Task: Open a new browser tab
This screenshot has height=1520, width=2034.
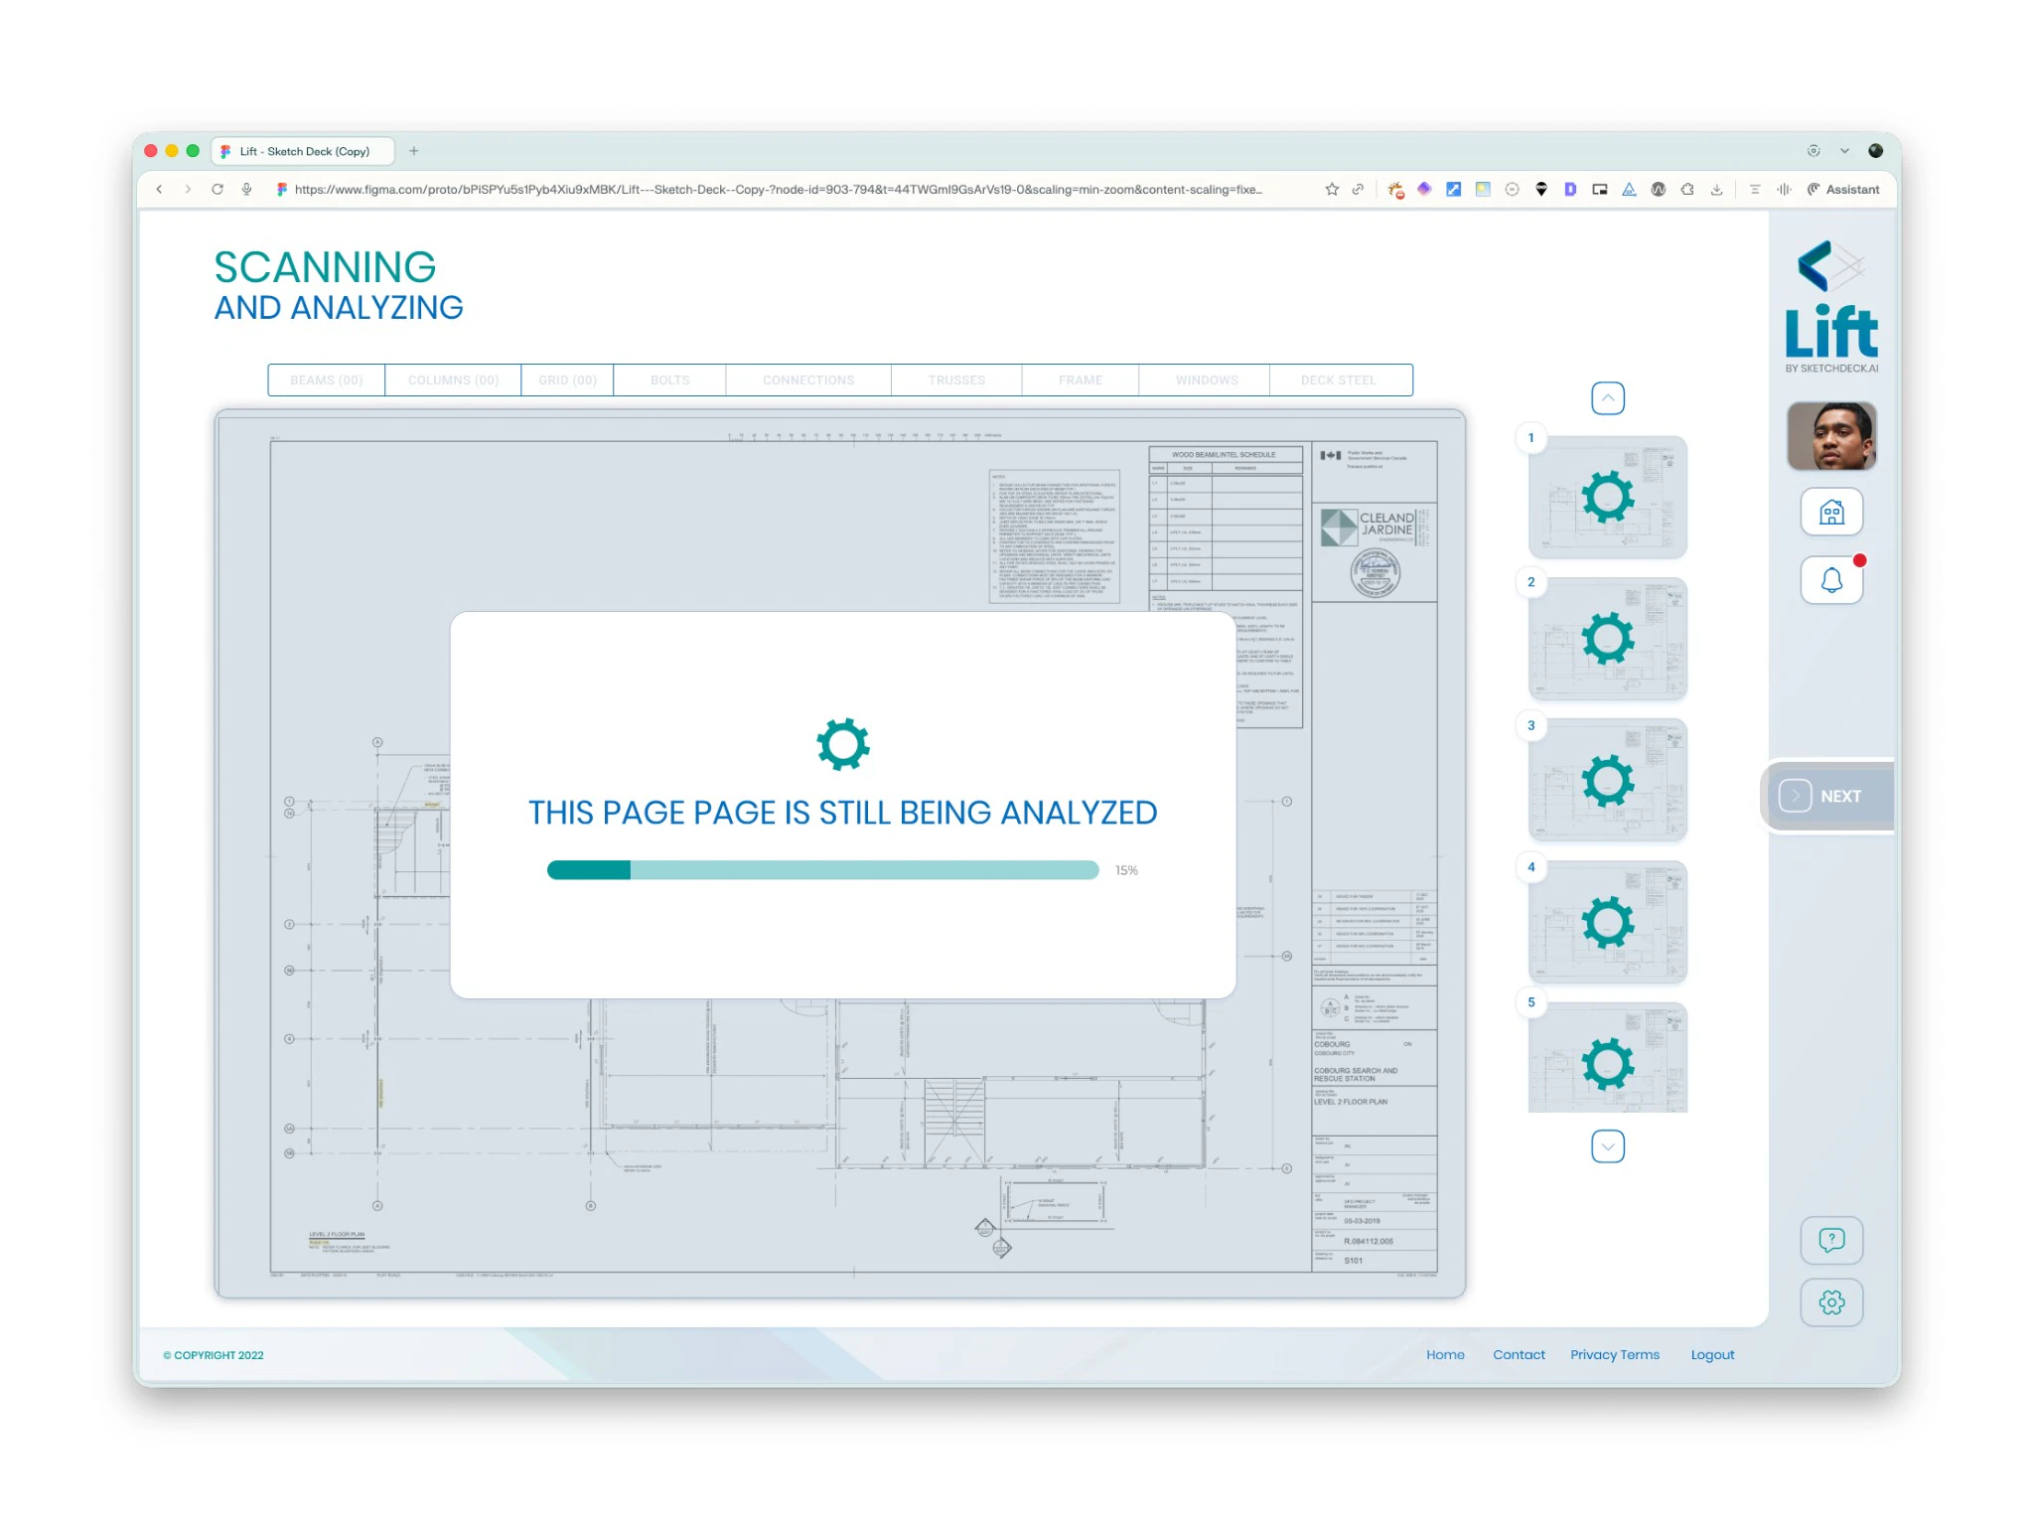Action: (414, 151)
